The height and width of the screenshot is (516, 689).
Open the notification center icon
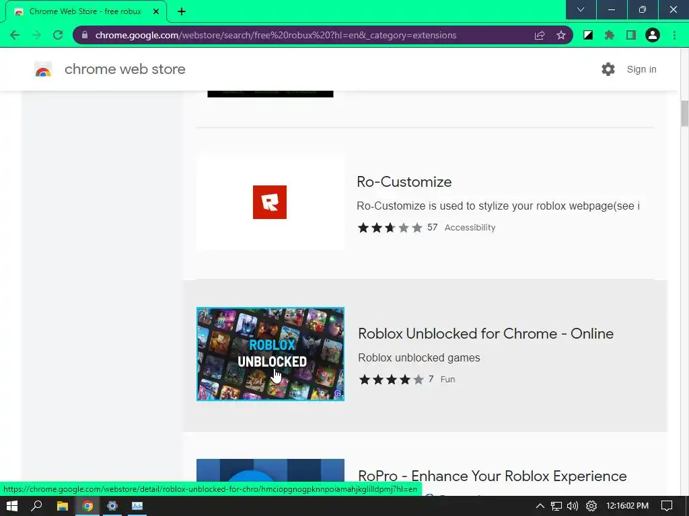pos(667,506)
